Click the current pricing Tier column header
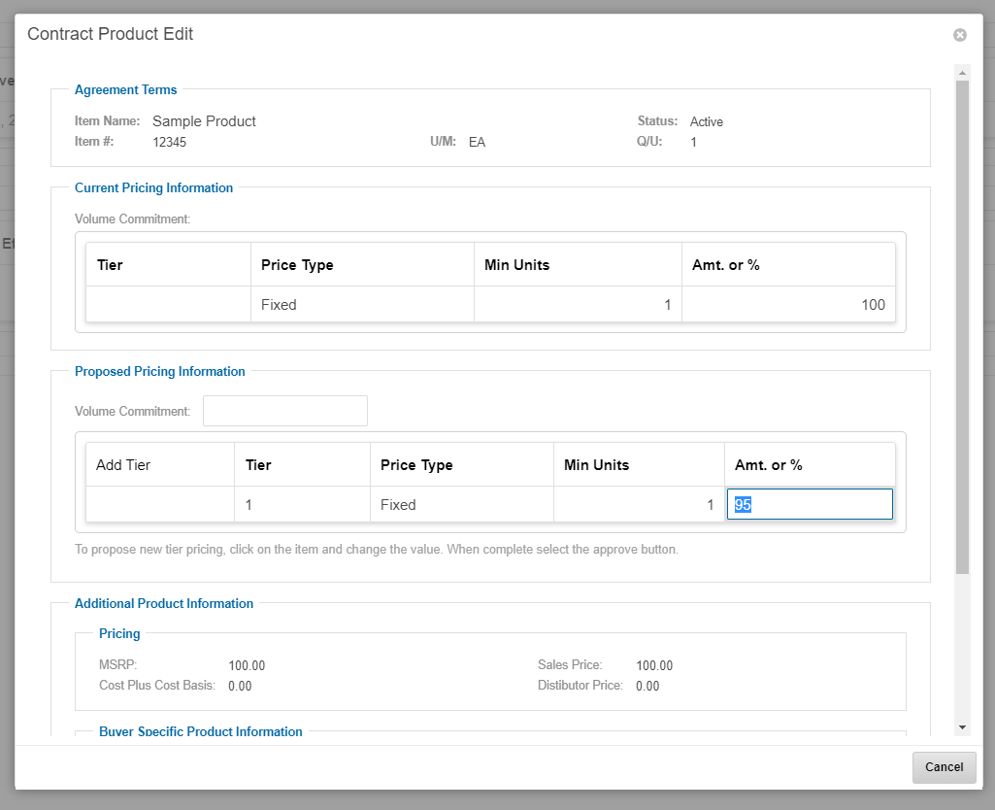The height and width of the screenshot is (810, 995). [x=168, y=265]
